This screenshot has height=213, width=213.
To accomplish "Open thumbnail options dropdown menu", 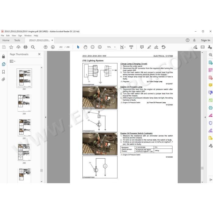I will point(12,61).
